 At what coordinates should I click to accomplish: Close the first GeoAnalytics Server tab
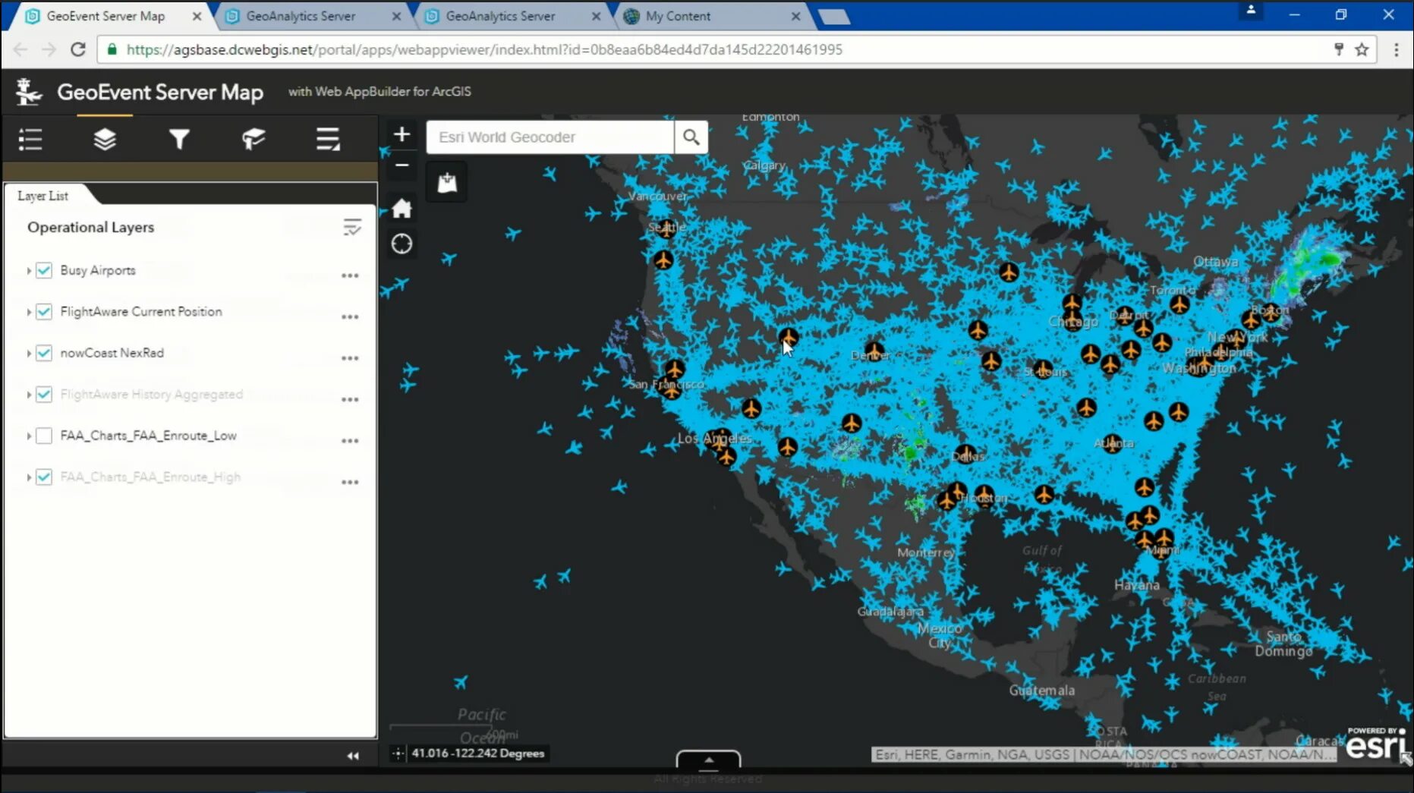click(x=396, y=16)
